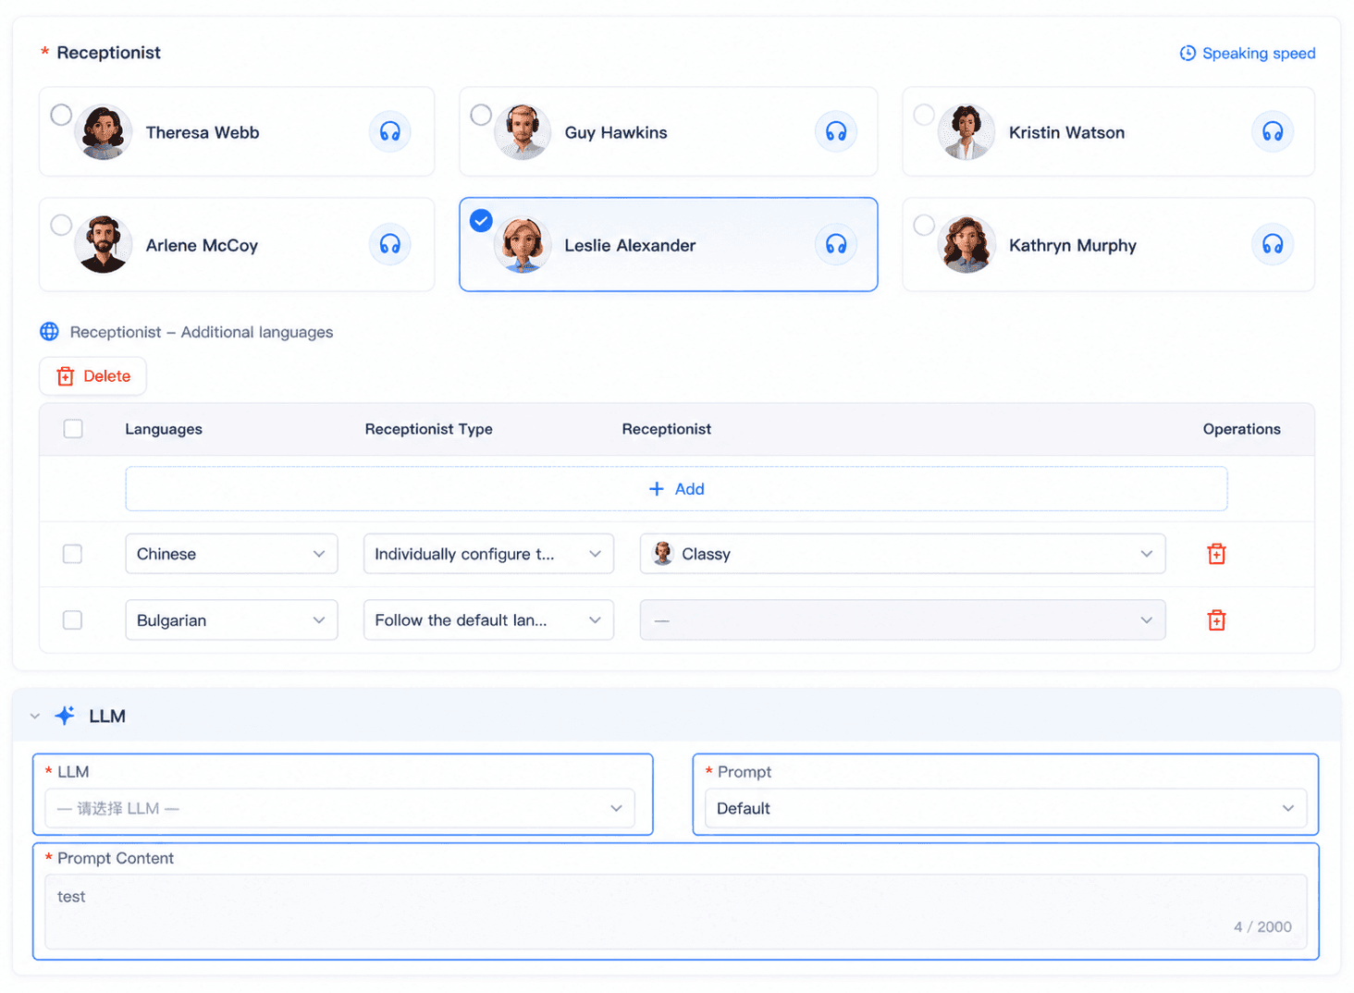Delete the Chinese language row
Image resolution: width=1354 pixels, height=993 pixels.
pyautogui.click(x=1216, y=554)
